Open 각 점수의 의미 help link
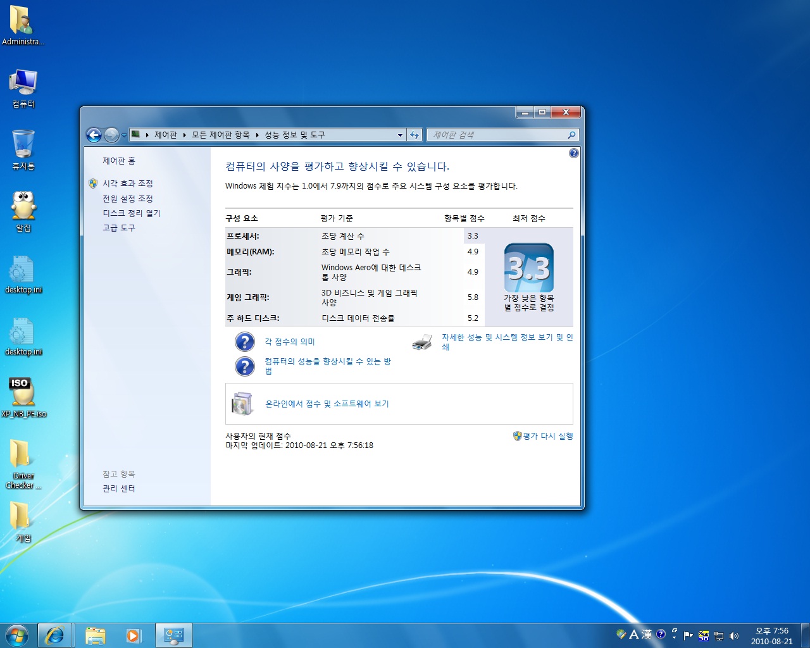The image size is (810, 648). (x=290, y=342)
